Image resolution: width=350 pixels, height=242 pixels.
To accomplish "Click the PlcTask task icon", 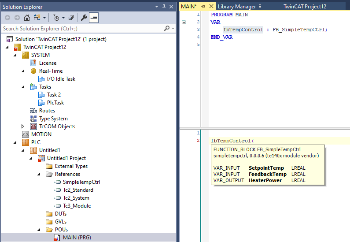I will (41, 103).
